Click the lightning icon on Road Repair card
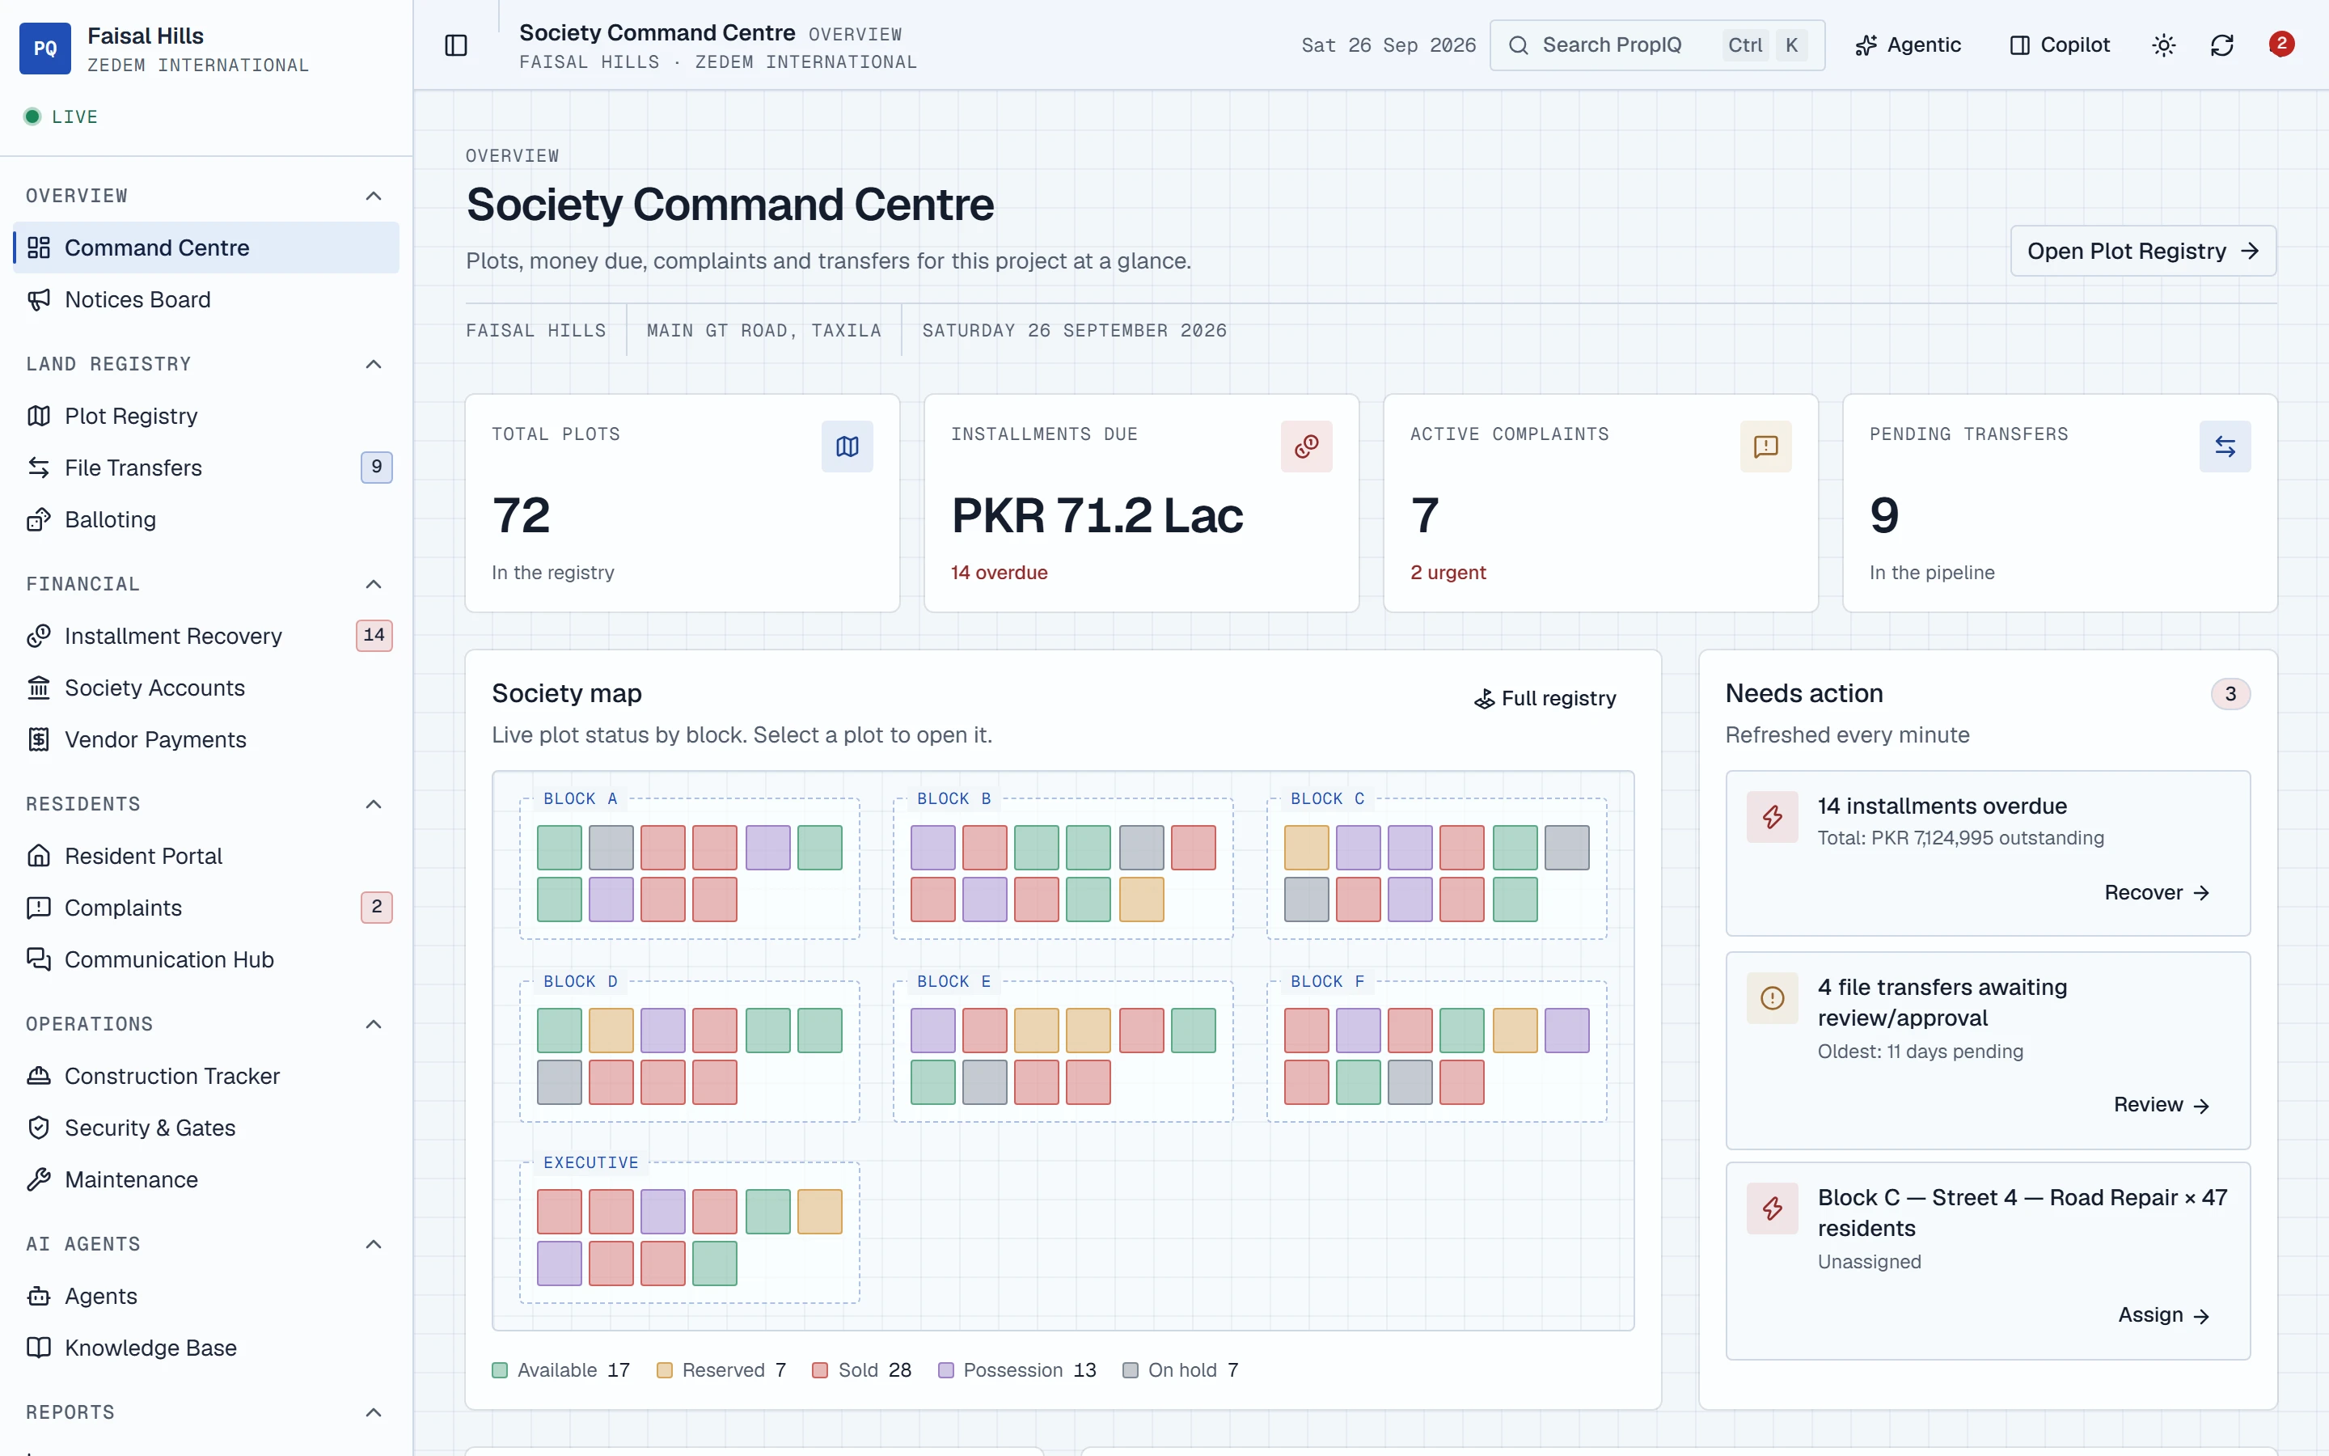 (1773, 1209)
